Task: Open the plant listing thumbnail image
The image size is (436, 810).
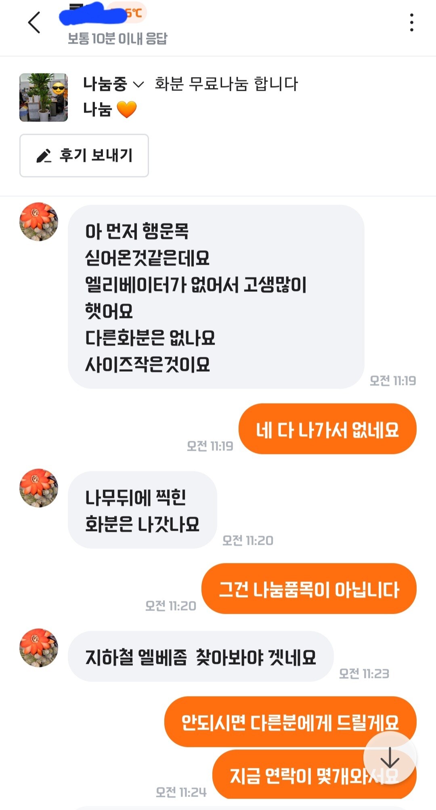Action: [44, 97]
